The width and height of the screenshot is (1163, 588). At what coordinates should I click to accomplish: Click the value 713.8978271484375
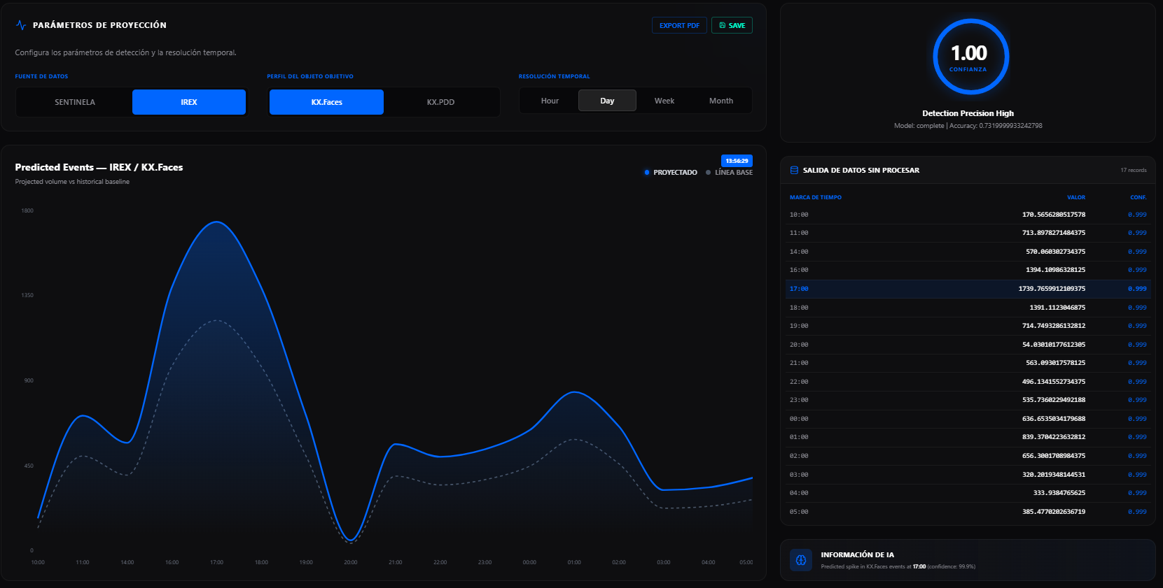[1054, 233]
